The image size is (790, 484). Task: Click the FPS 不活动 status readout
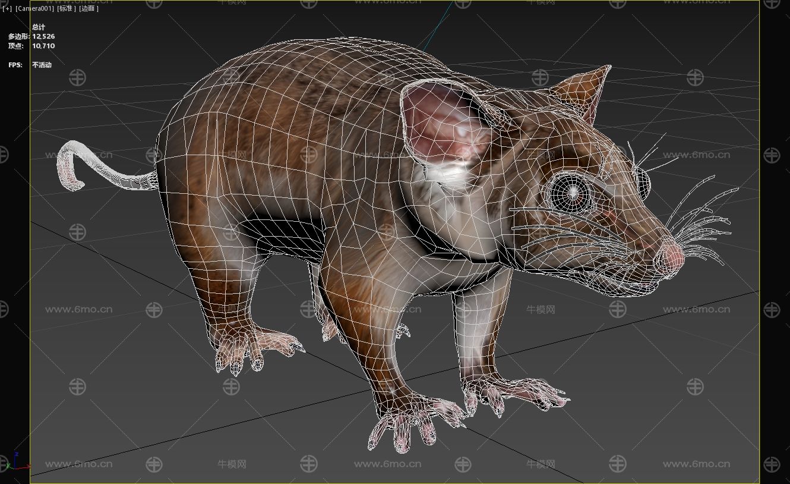(42, 65)
